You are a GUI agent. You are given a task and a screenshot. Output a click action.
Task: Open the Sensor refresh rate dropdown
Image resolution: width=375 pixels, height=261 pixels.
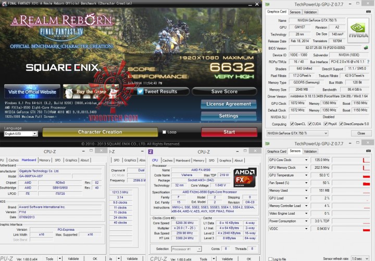[x=360, y=258]
